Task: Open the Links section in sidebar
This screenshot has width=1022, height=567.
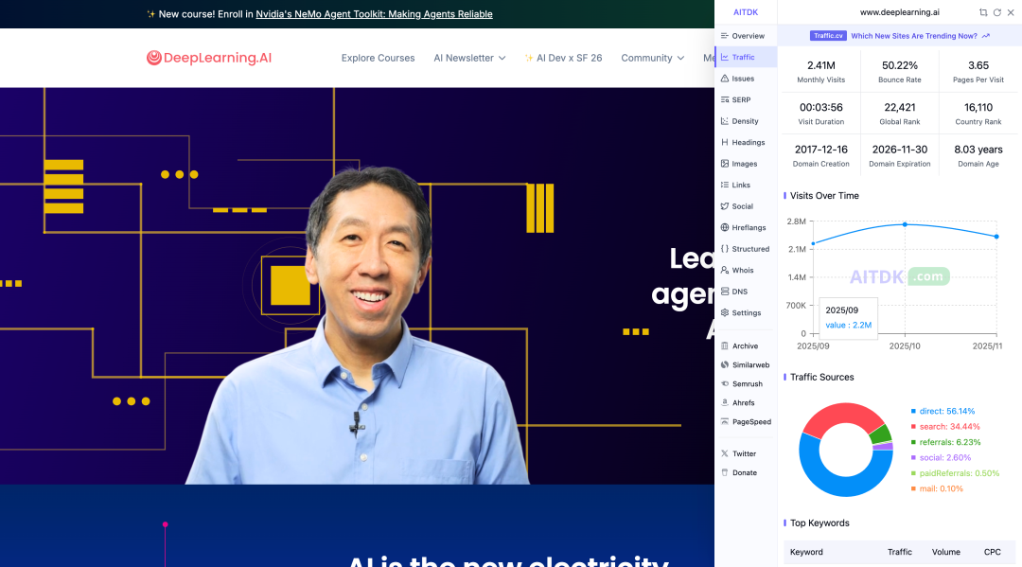Action: [746, 186]
